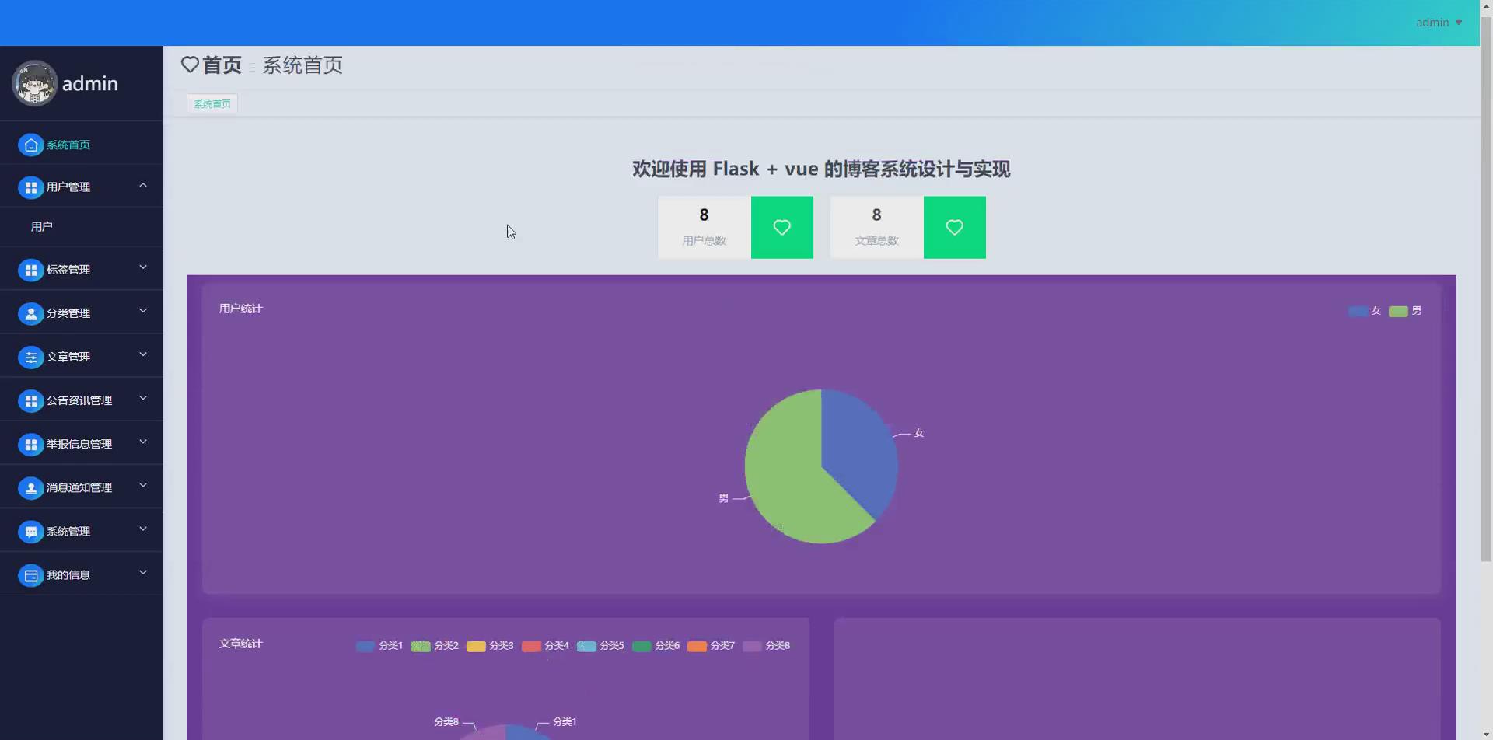Toggle the 分类3 legend in 文章统计
Viewport: 1493px width, 740px height.
[490, 645]
